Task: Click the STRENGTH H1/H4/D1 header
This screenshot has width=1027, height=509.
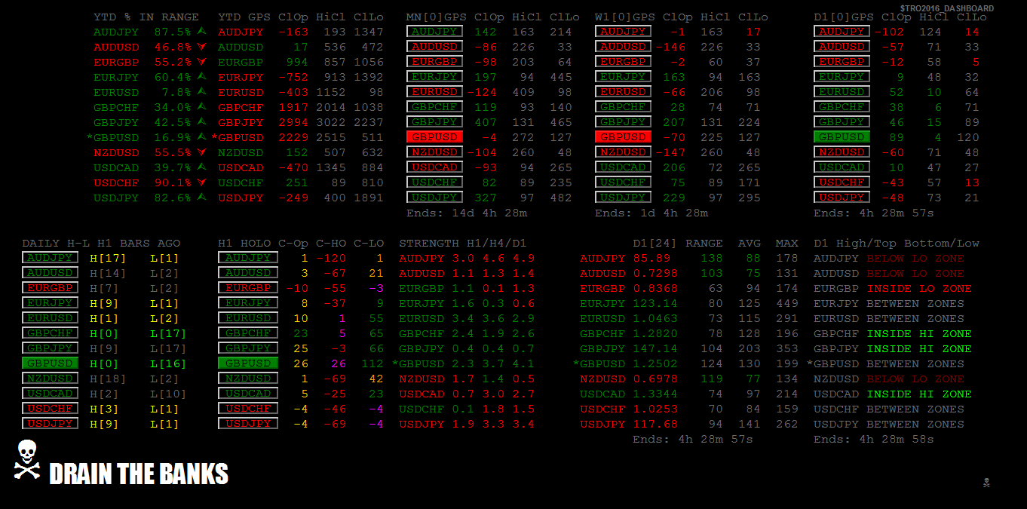Action: [x=463, y=243]
